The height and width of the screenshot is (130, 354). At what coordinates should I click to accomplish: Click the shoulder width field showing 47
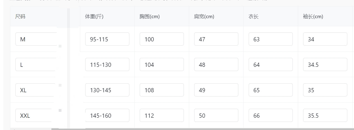pos(216,39)
